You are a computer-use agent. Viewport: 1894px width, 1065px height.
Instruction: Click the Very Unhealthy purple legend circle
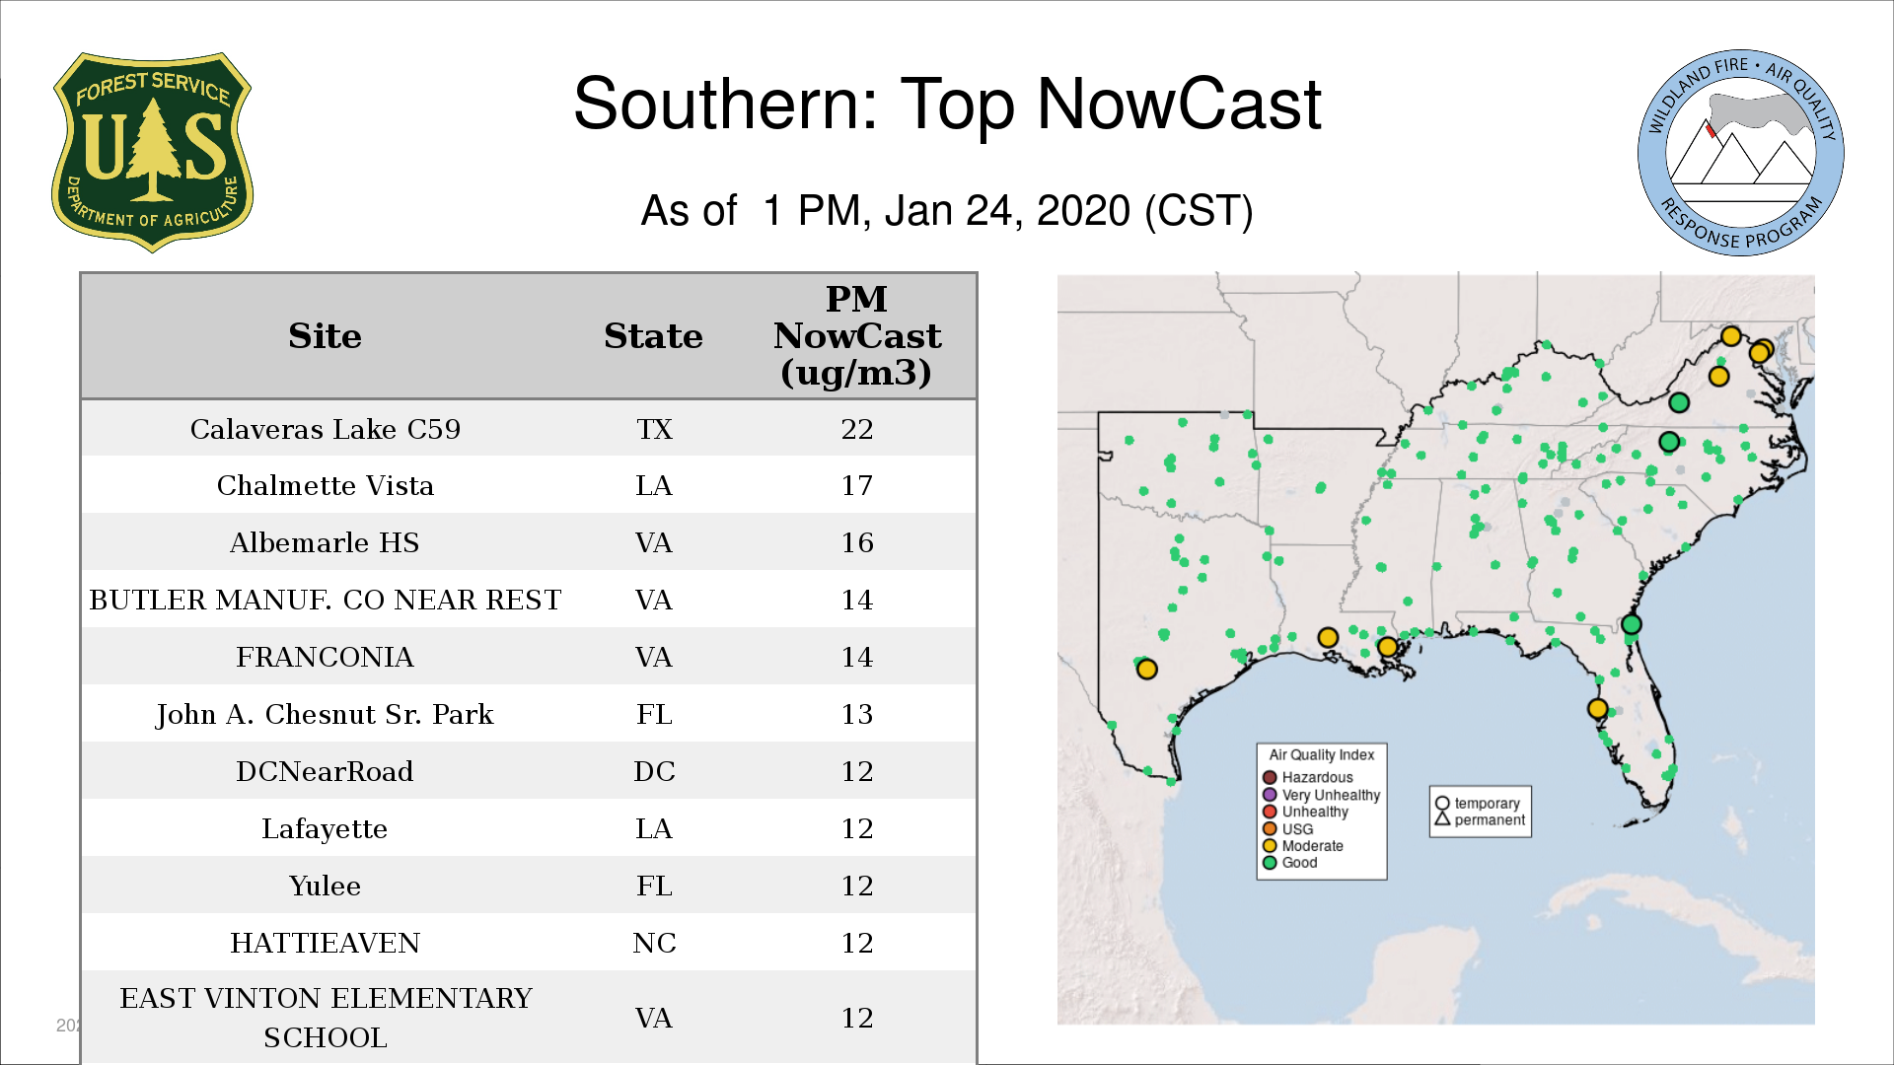click(1270, 795)
